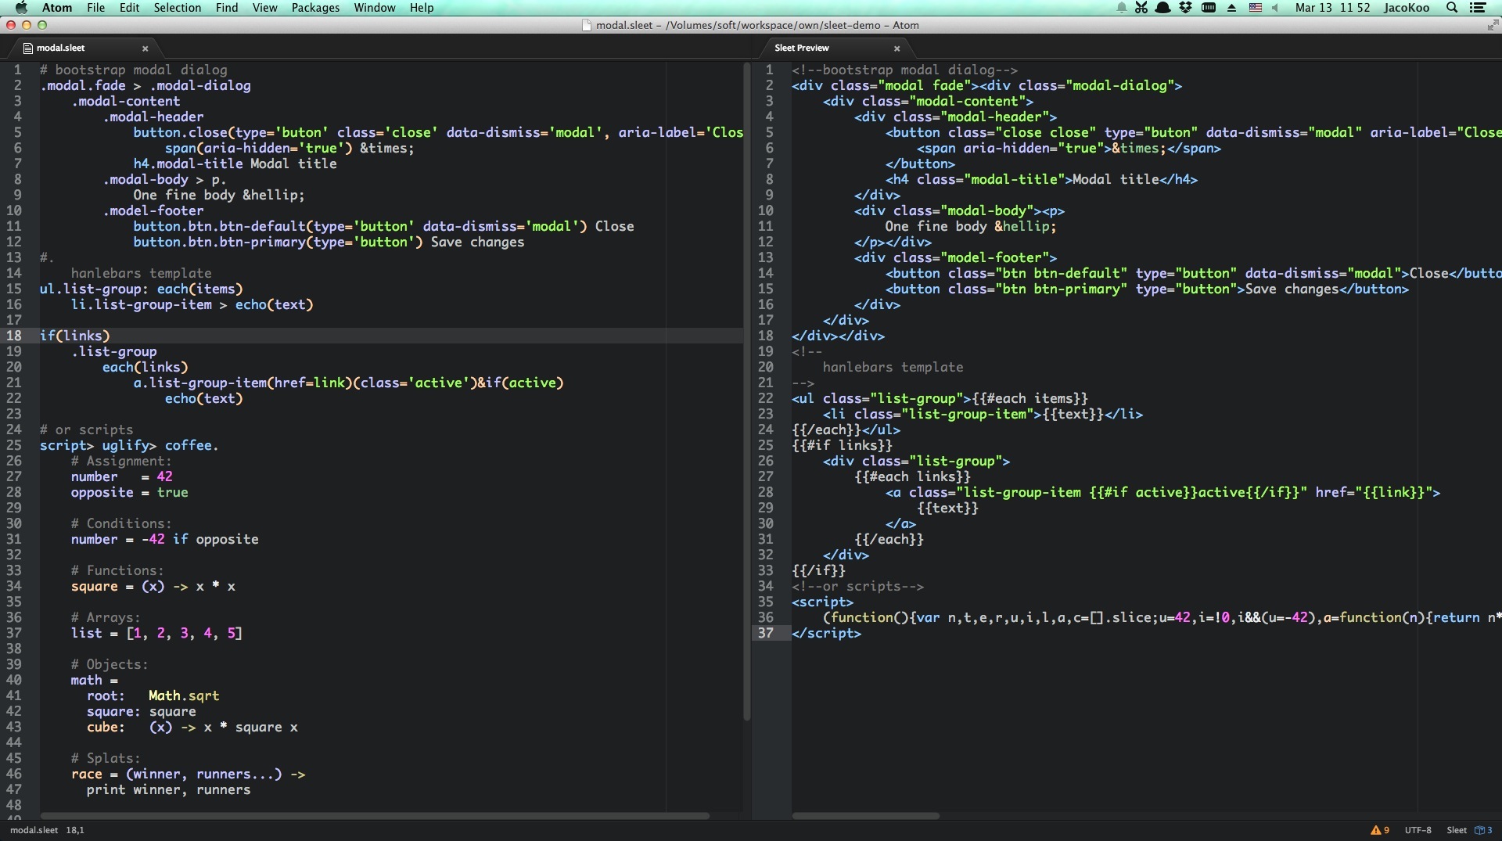Click the preview pane horizontal scrollbar

coord(865,816)
